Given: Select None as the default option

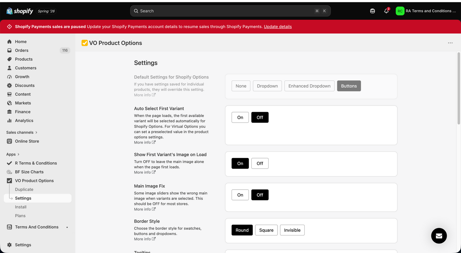Looking at the screenshot, I should coord(241,86).
